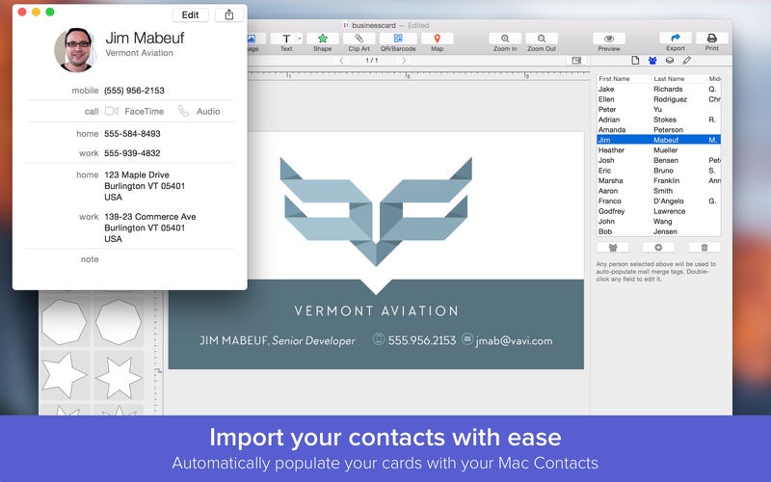Viewport: 771px width, 482px height.
Task: Select Amanda Peterson in the contacts list
Action: pos(658,130)
